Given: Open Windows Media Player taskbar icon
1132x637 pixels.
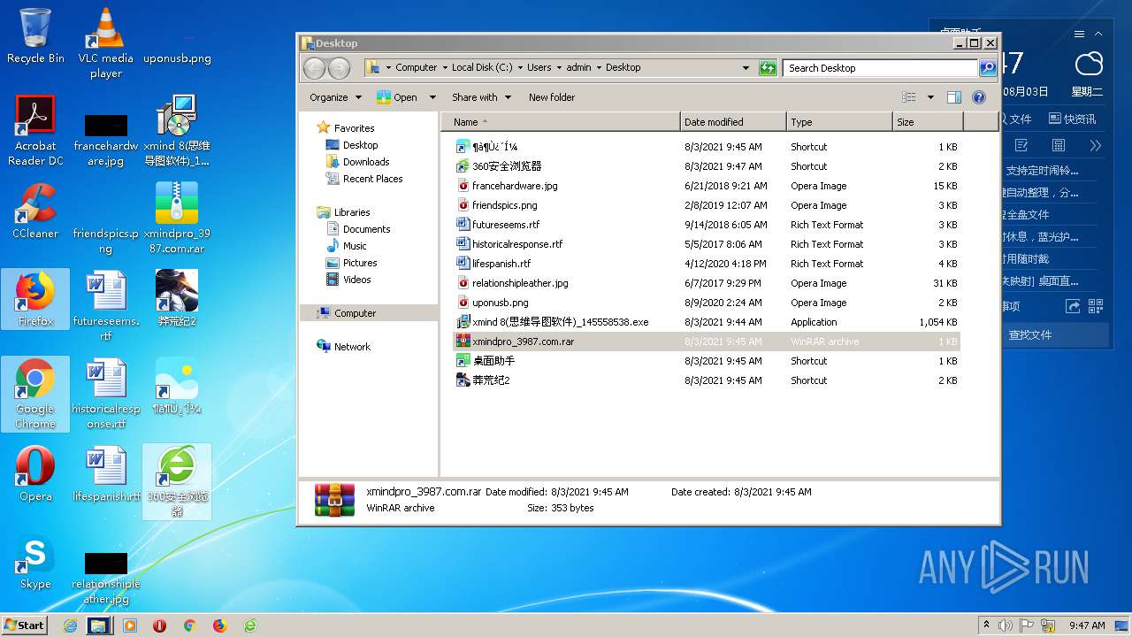Looking at the screenshot, I should point(130,625).
